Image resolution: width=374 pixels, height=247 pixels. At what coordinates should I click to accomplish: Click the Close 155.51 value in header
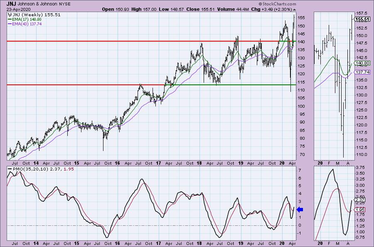(200, 9)
